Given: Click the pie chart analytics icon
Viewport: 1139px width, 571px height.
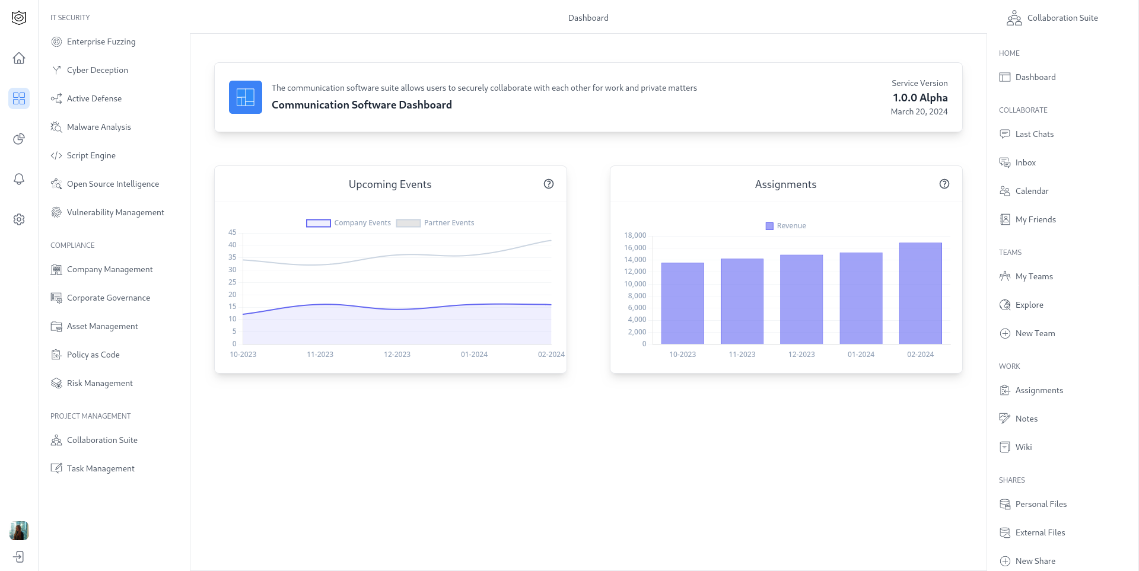Looking at the screenshot, I should (x=19, y=139).
